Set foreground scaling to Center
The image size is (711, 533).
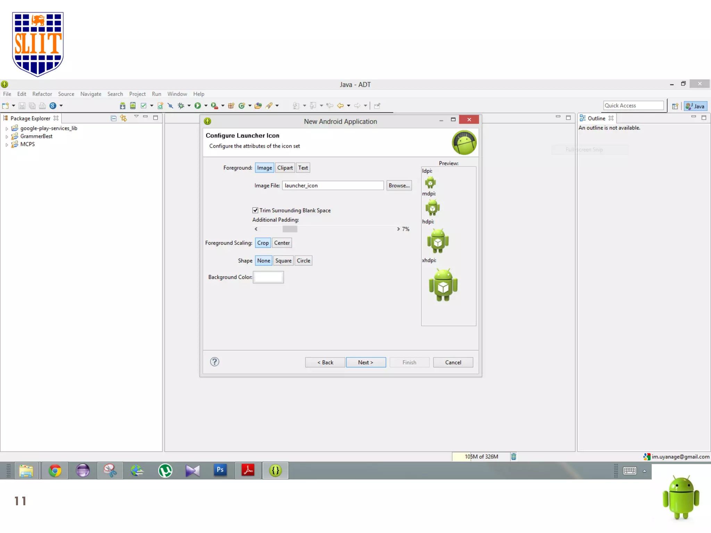282,243
